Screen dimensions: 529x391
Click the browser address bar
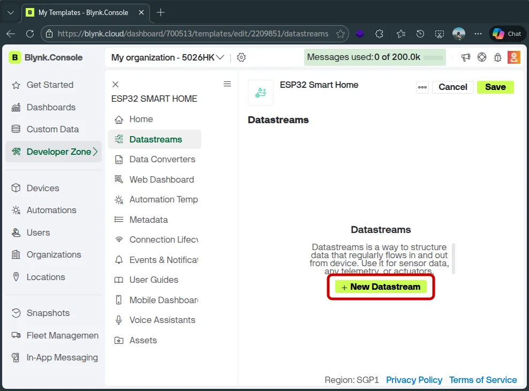[193, 34]
